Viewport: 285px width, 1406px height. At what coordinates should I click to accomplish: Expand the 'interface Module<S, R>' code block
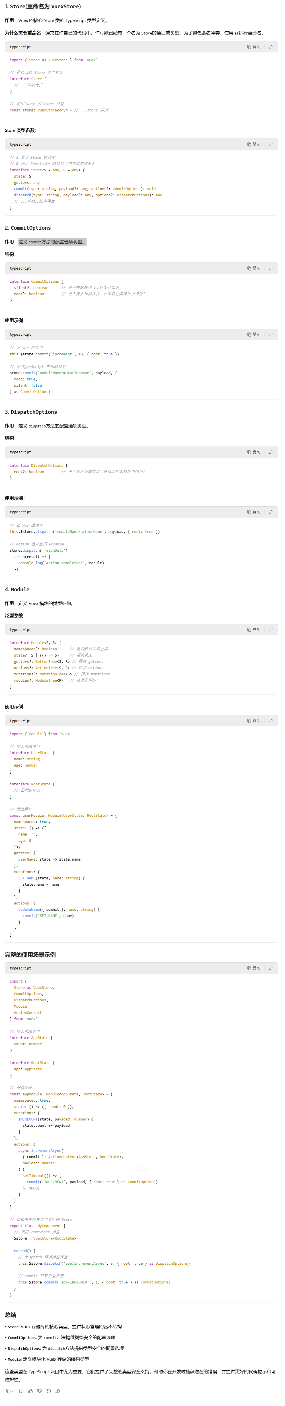pyautogui.click(x=270, y=629)
